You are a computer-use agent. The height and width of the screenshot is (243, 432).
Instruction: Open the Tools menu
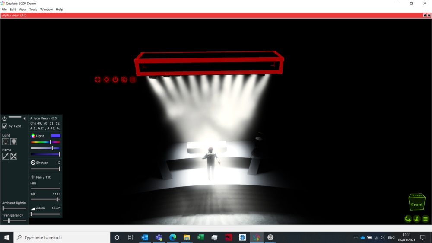click(x=33, y=9)
